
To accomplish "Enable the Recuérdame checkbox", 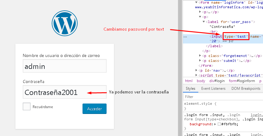I will [26, 107].
